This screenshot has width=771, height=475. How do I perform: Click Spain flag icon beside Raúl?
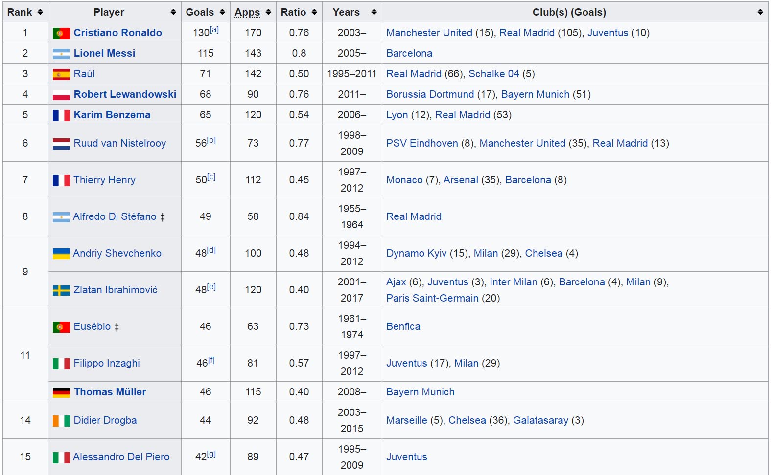pos(61,74)
